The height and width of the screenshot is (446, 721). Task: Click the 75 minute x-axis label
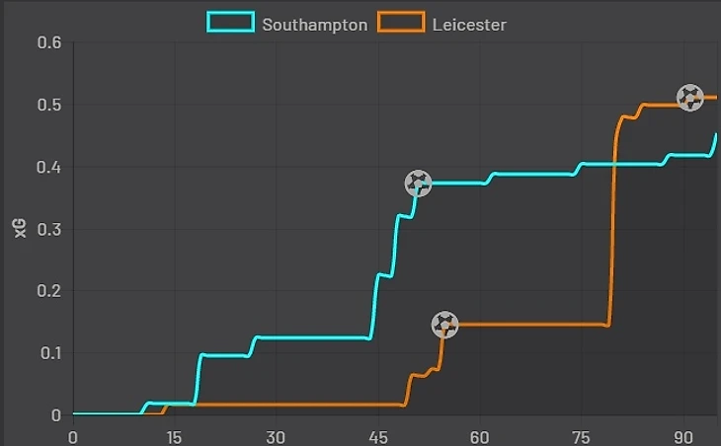[x=581, y=436]
